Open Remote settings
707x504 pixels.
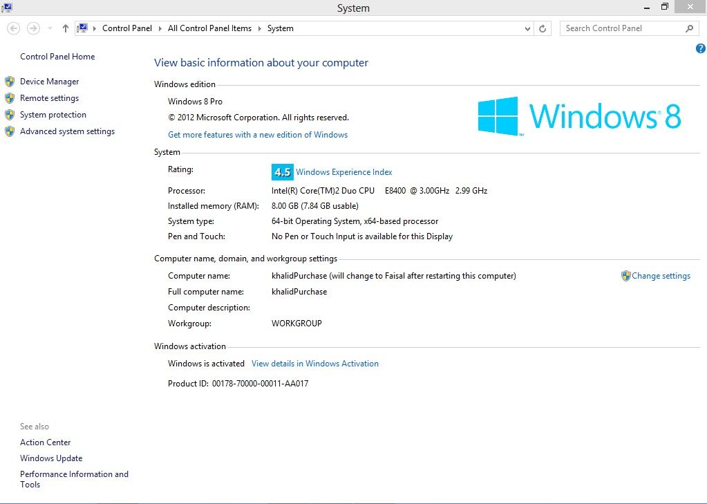pos(49,98)
